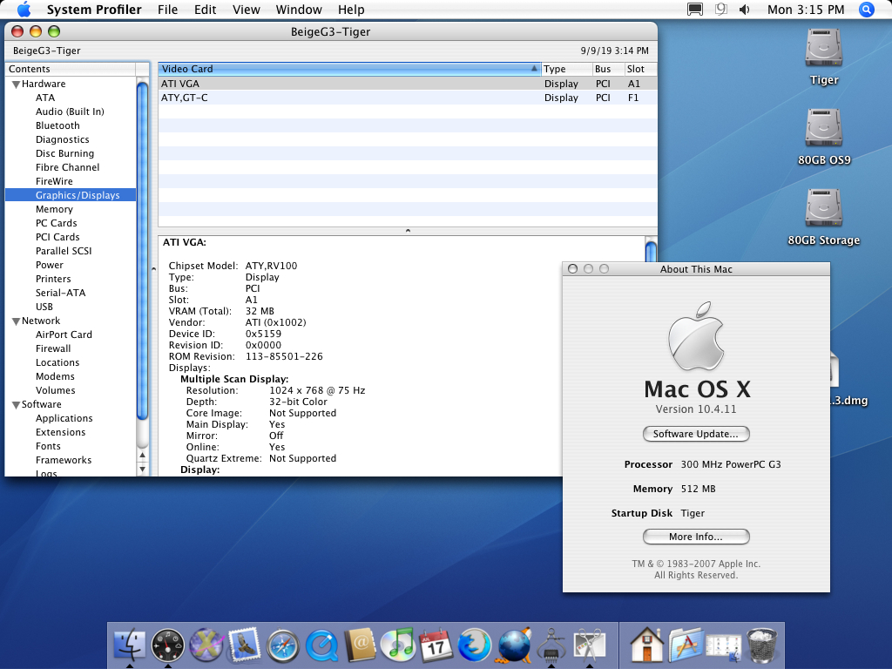Open the Applications folder in the Dock
This screenshot has width=892, height=669.
[x=685, y=645]
